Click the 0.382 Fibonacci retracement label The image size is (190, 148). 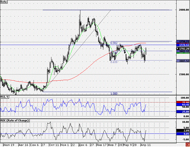[114, 43]
